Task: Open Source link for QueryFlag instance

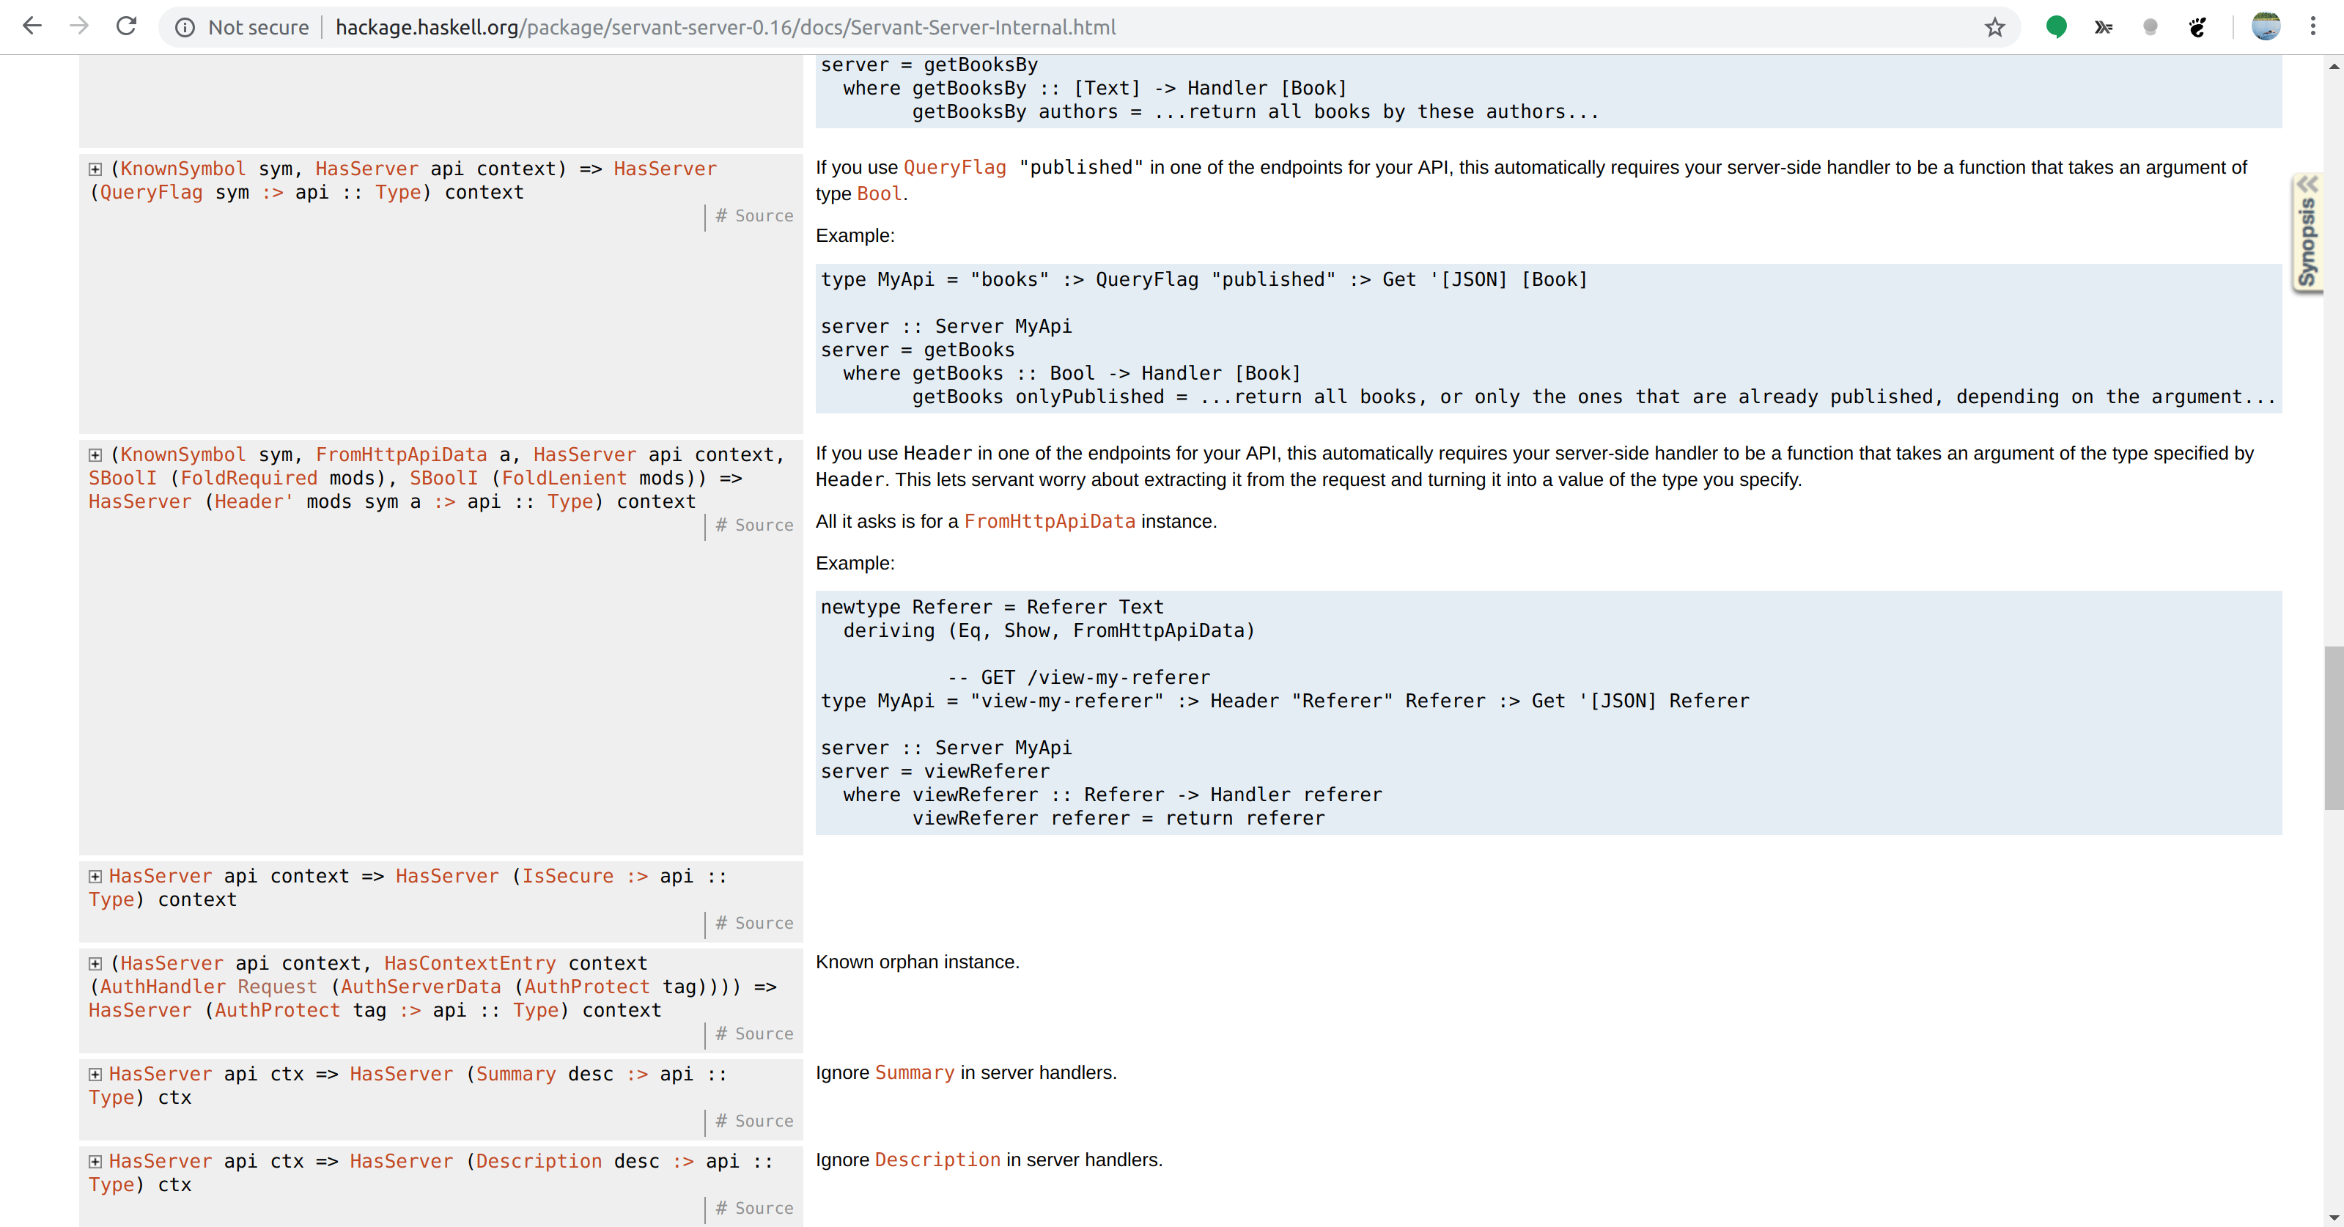Action: tap(764, 215)
